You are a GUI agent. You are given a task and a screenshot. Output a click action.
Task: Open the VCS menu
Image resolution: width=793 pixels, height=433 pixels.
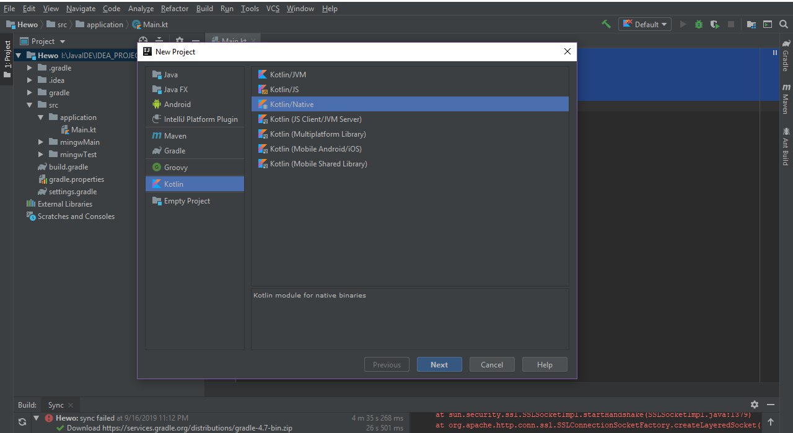[273, 9]
